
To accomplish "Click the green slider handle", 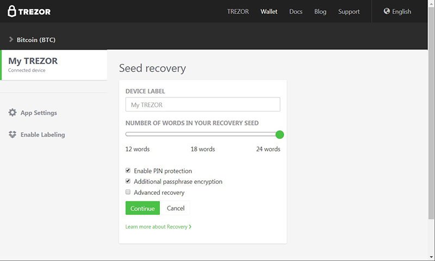I will pos(279,135).
